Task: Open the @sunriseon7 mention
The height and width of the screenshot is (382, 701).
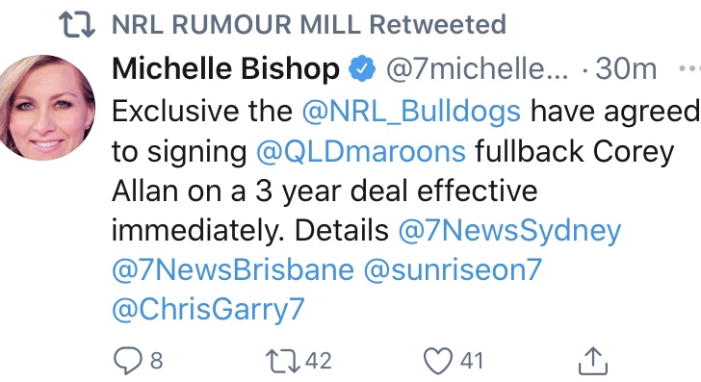Action: click(453, 270)
